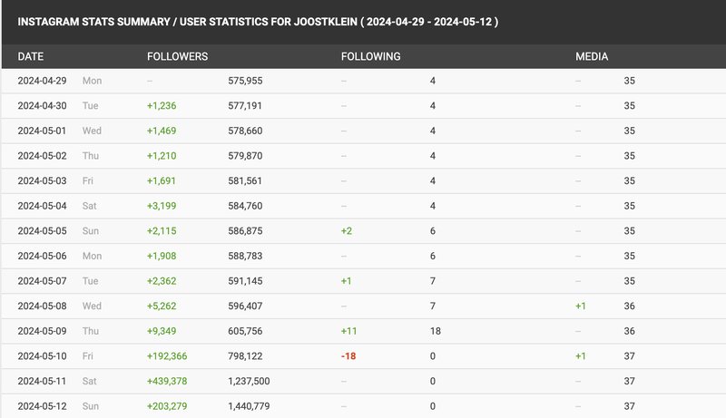Click follower gain +1,236
The height and width of the screenshot is (418, 726).
pos(162,105)
